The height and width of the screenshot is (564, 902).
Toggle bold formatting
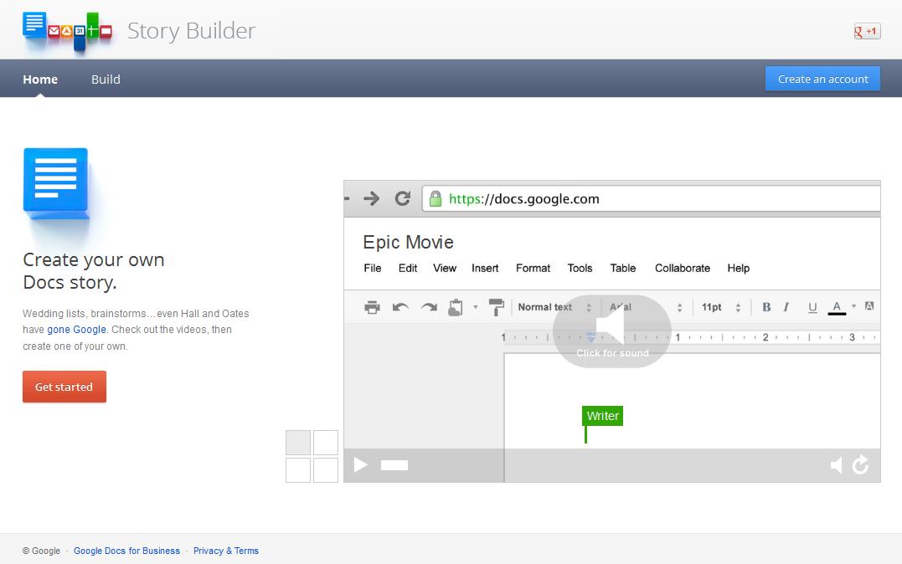[765, 307]
